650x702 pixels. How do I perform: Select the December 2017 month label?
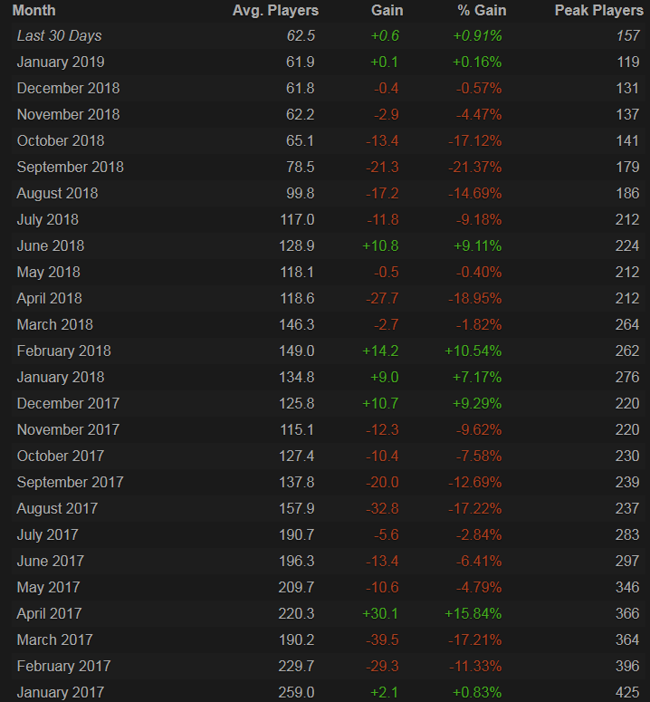pyautogui.click(x=68, y=404)
